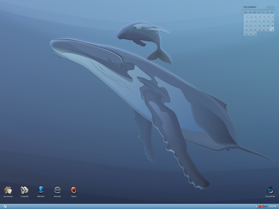This screenshot has width=279, height=209.
Task: Select December 28 on the calendar
Action: pyautogui.click(x=272, y=30)
